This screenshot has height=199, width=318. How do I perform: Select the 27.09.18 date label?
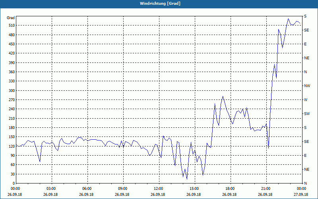(x=301, y=195)
